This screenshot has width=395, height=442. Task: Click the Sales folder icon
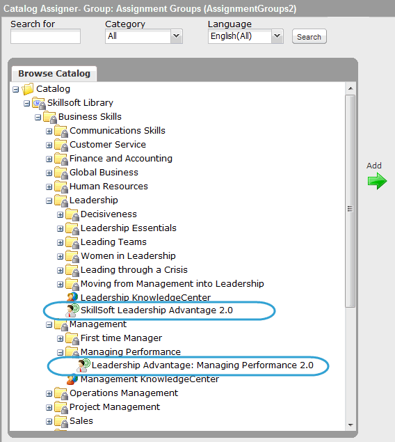(61, 421)
